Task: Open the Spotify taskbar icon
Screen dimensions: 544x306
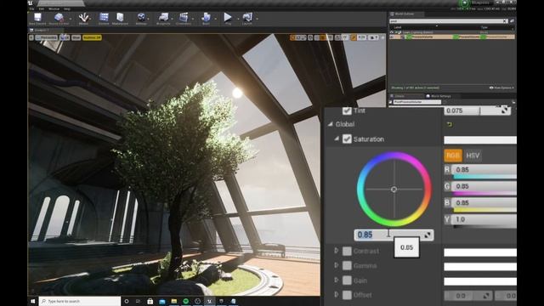Action: tap(185, 301)
